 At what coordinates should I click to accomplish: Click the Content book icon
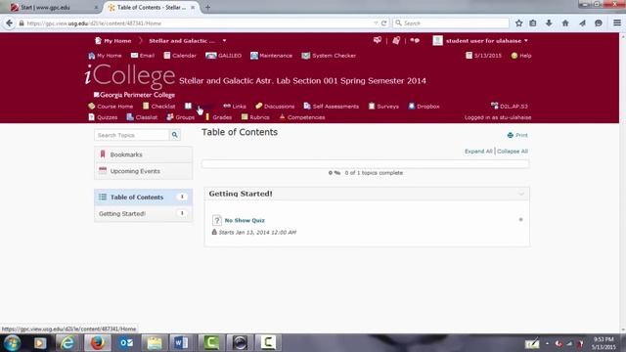(188, 106)
